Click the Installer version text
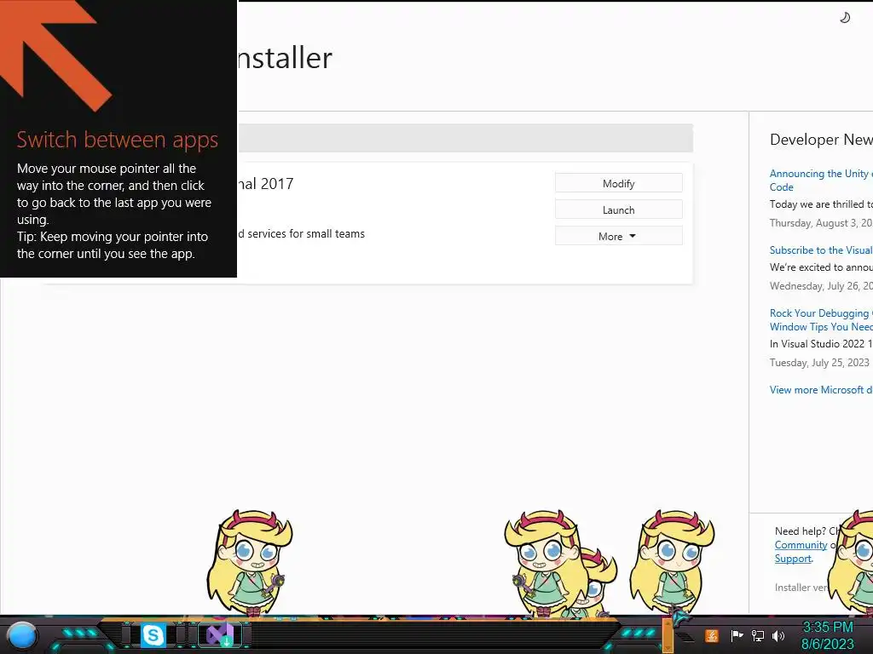Screen dimensions: 873x654 pos(801,588)
